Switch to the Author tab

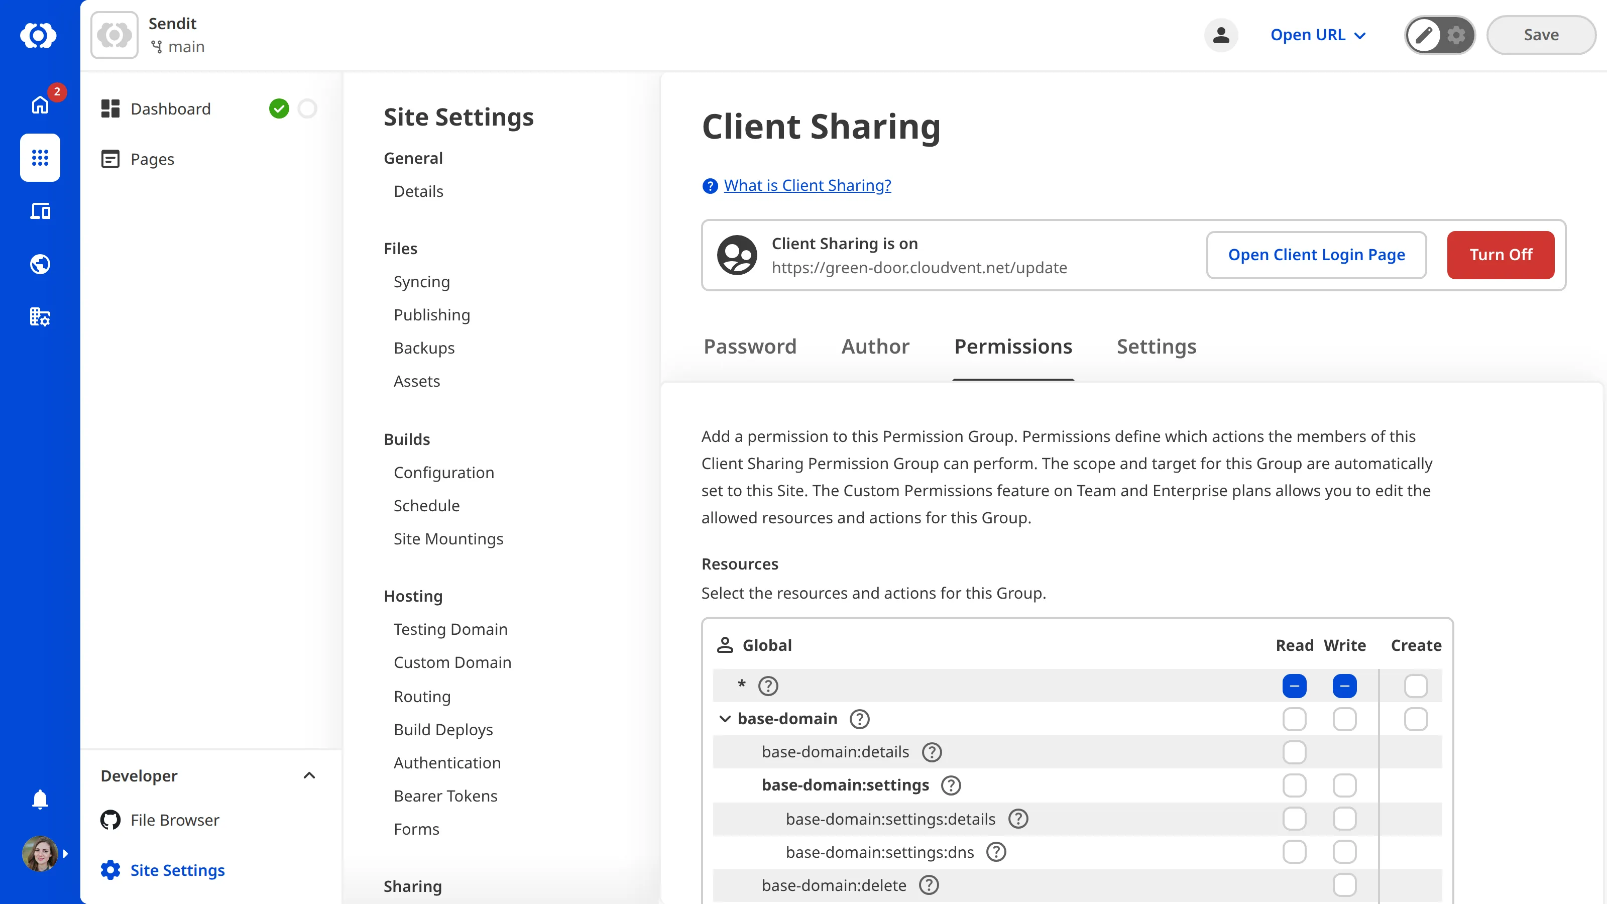(875, 347)
